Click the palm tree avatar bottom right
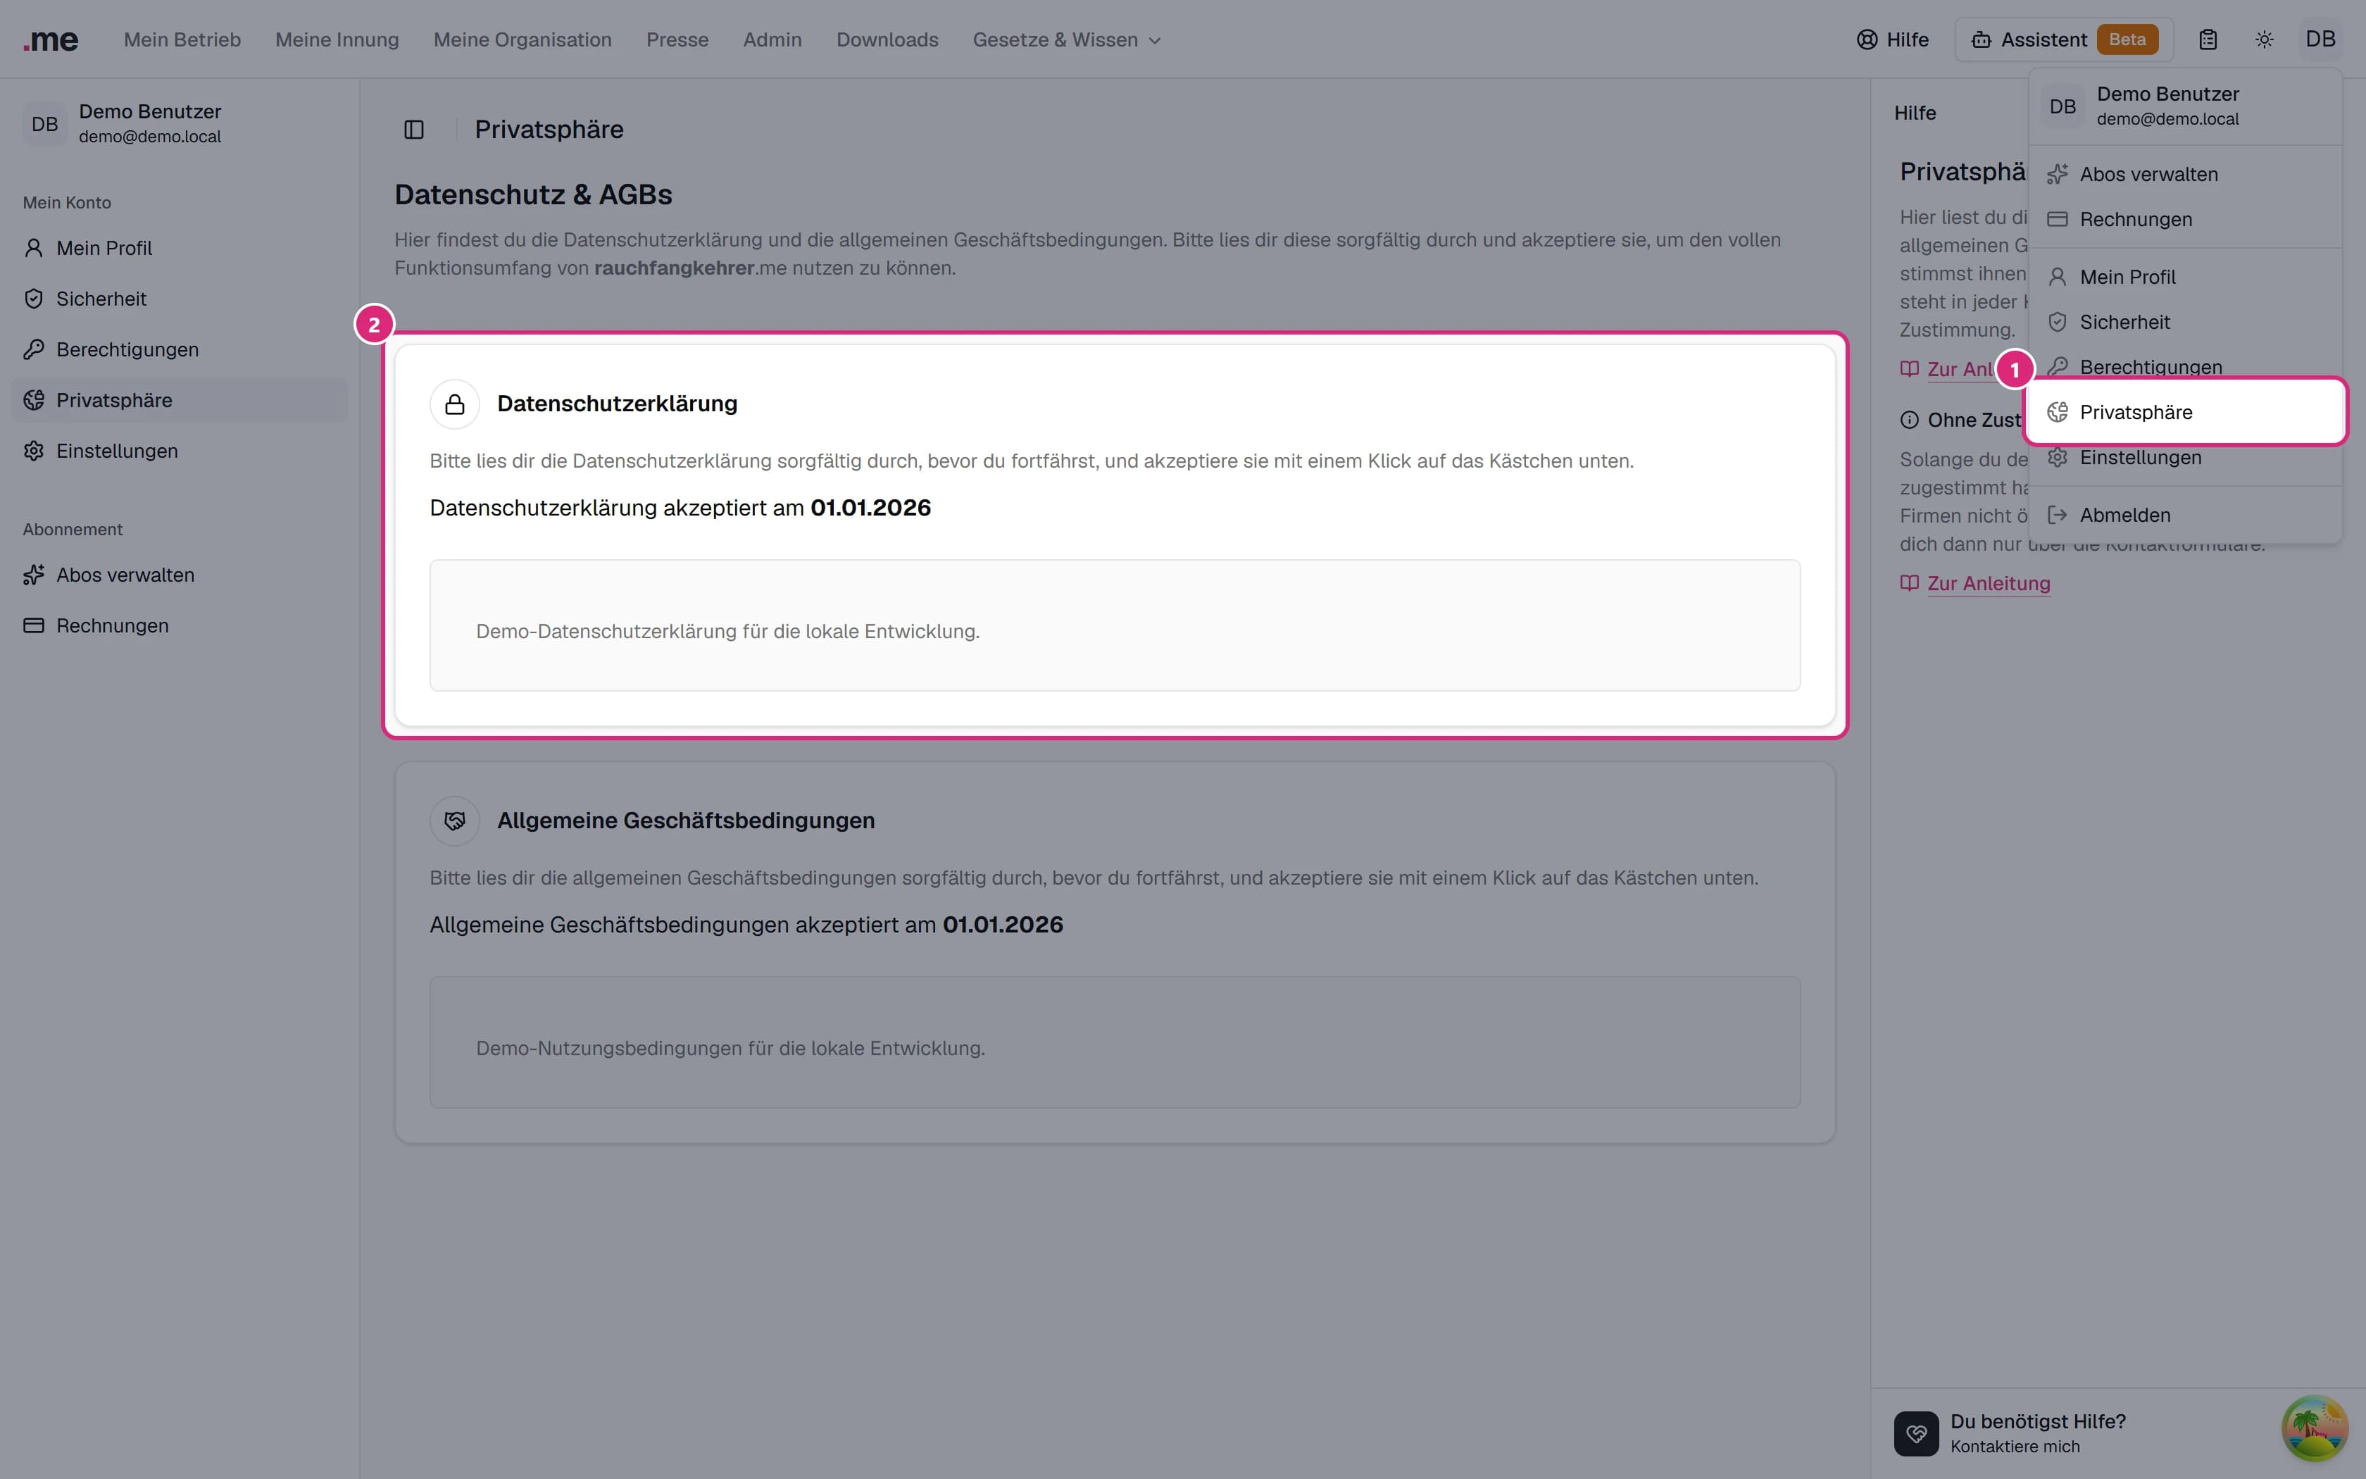 pos(2314,1427)
